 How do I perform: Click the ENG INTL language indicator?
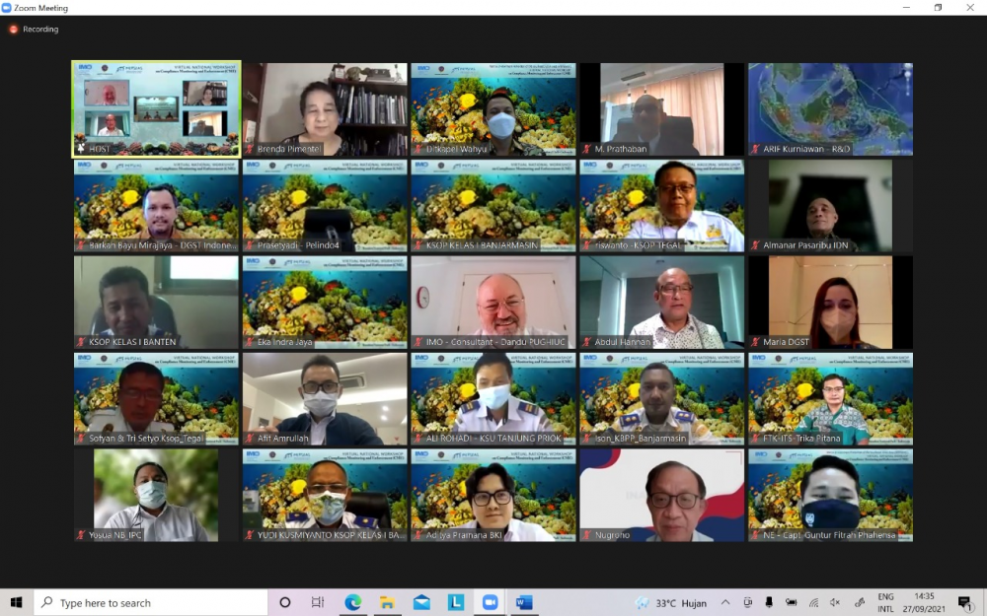(885, 602)
